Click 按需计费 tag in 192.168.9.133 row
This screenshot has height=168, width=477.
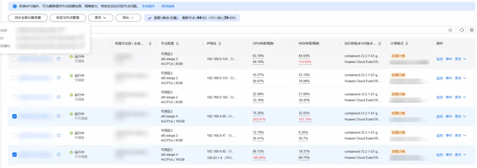pos(398,75)
